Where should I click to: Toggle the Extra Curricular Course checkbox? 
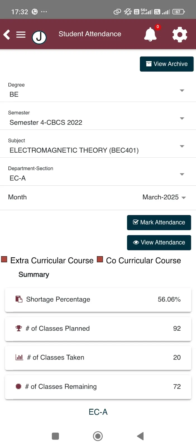pos(4,259)
